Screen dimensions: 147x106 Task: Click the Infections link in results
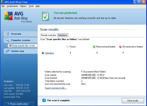point(50,53)
